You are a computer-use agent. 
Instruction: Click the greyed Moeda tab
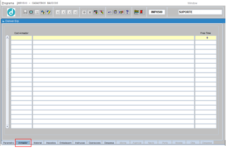click(x=179, y=143)
